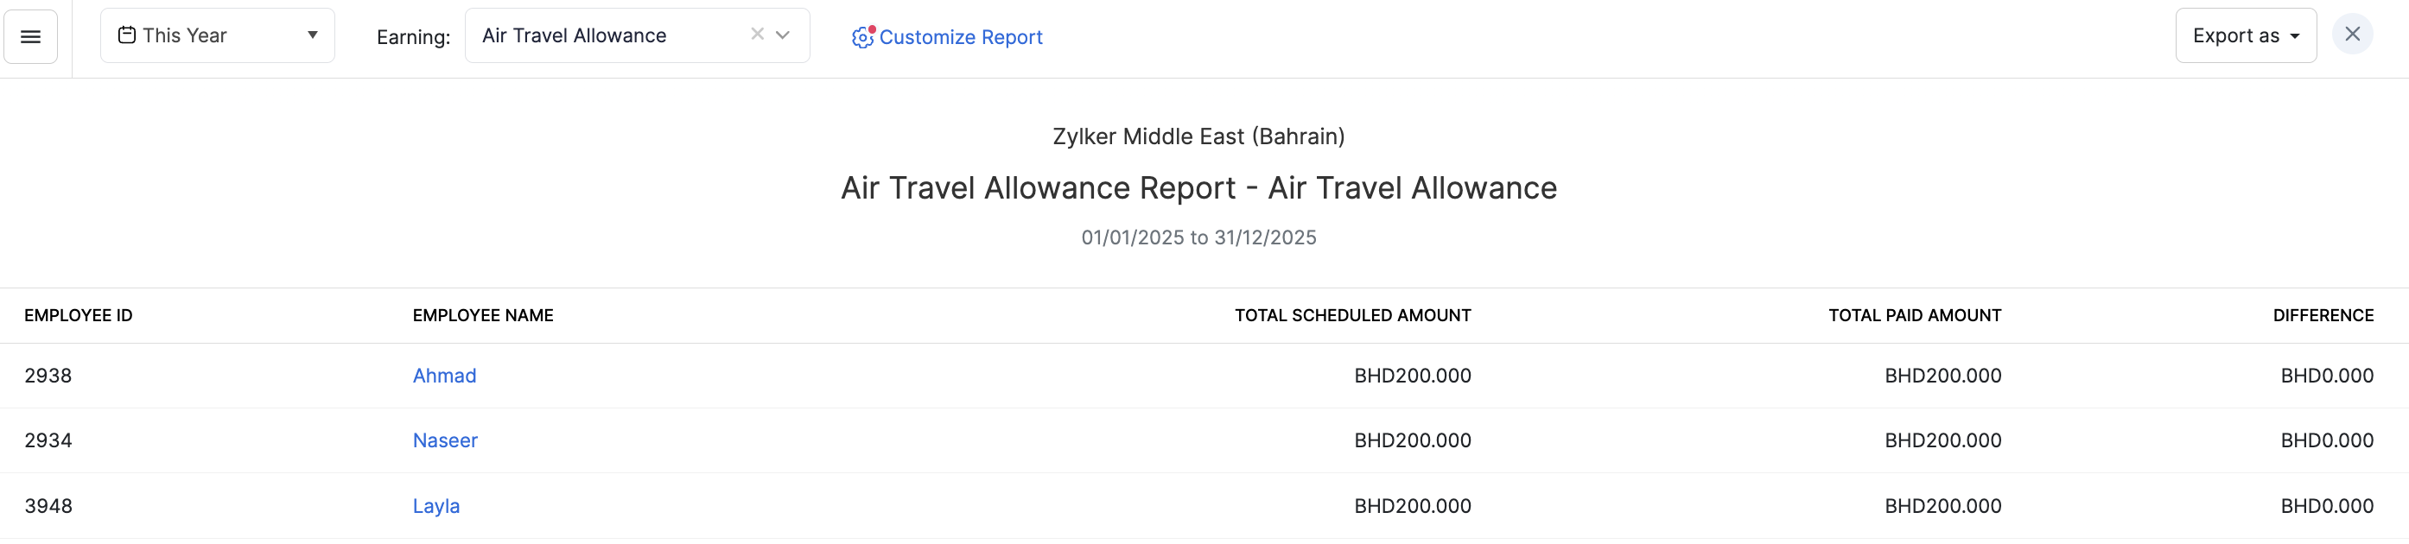Open the Export as dropdown

pyautogui.click(x=2245, y=35)
